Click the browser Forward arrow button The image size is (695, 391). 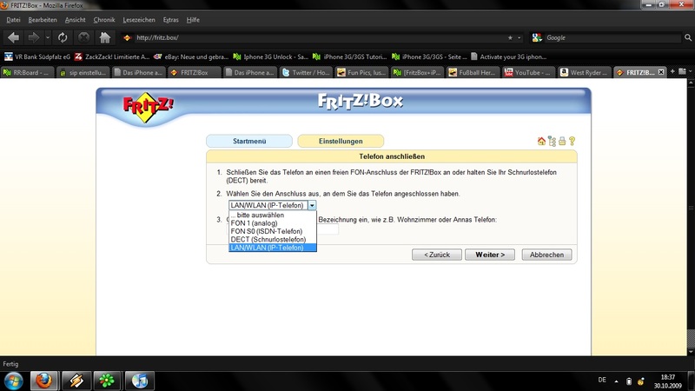point(33,37)
